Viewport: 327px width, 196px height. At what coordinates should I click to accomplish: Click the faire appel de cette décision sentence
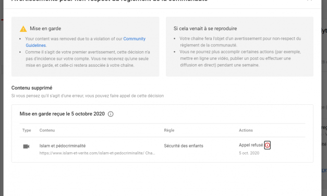(88, 96)
